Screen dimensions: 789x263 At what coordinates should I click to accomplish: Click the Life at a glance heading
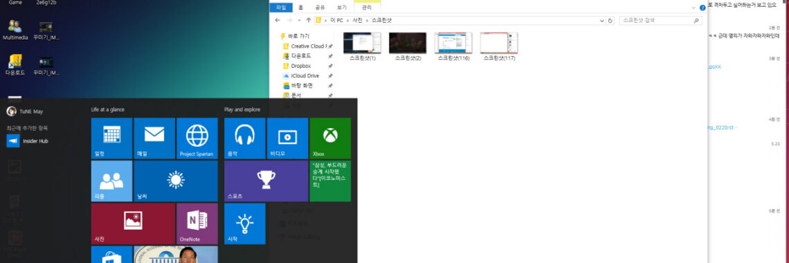[x=108, y=109]
